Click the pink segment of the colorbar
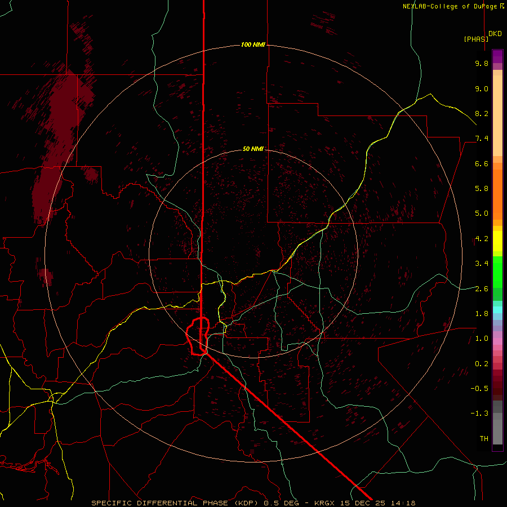This screenshot has width=507, height=507. 497,341
